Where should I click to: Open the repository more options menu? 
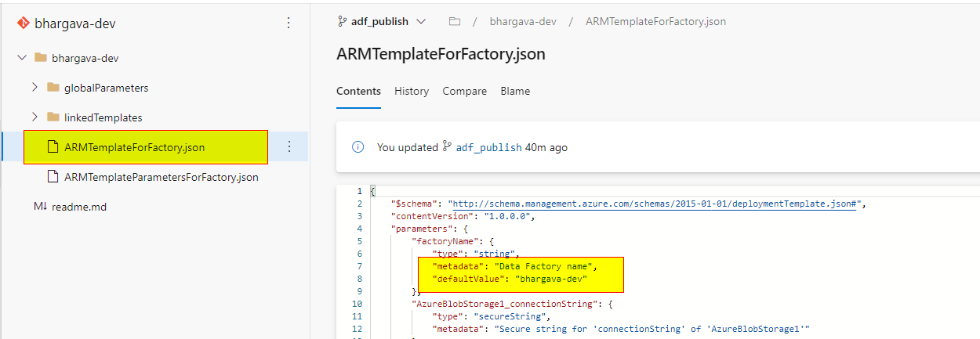[x=289, y=23]
